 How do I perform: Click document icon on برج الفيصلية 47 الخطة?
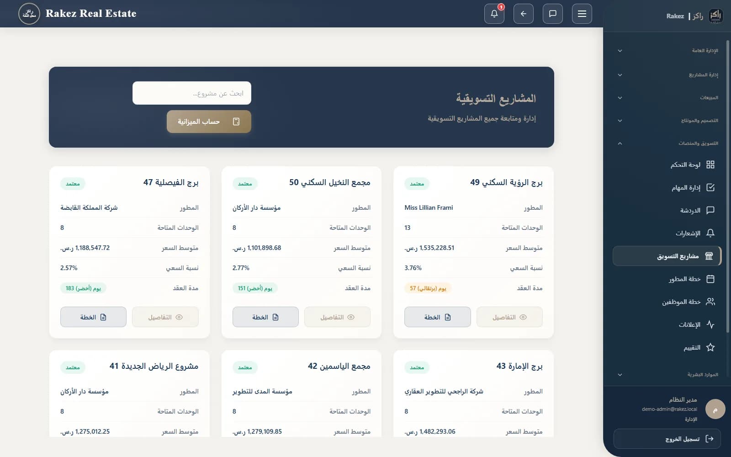[103, 317]
